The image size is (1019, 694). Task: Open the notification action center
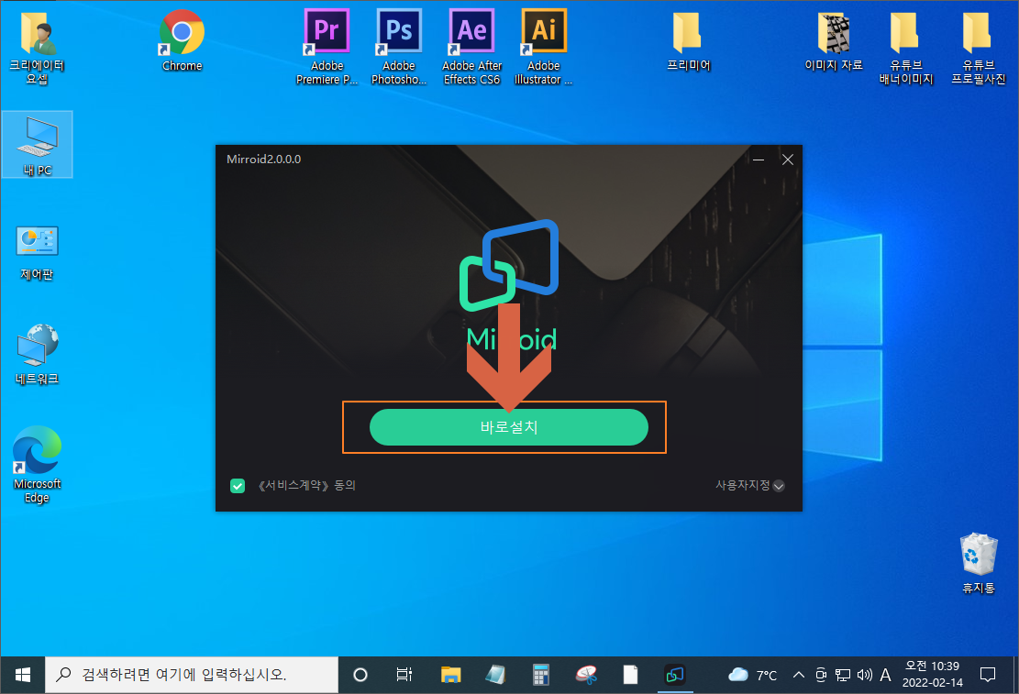pos(988,675)
